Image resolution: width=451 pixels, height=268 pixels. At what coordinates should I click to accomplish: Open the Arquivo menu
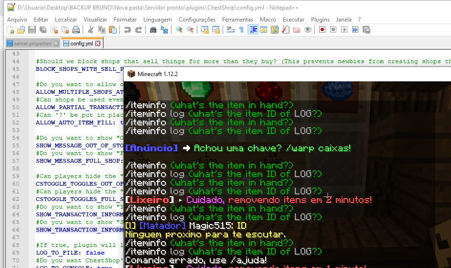[17, 19]
